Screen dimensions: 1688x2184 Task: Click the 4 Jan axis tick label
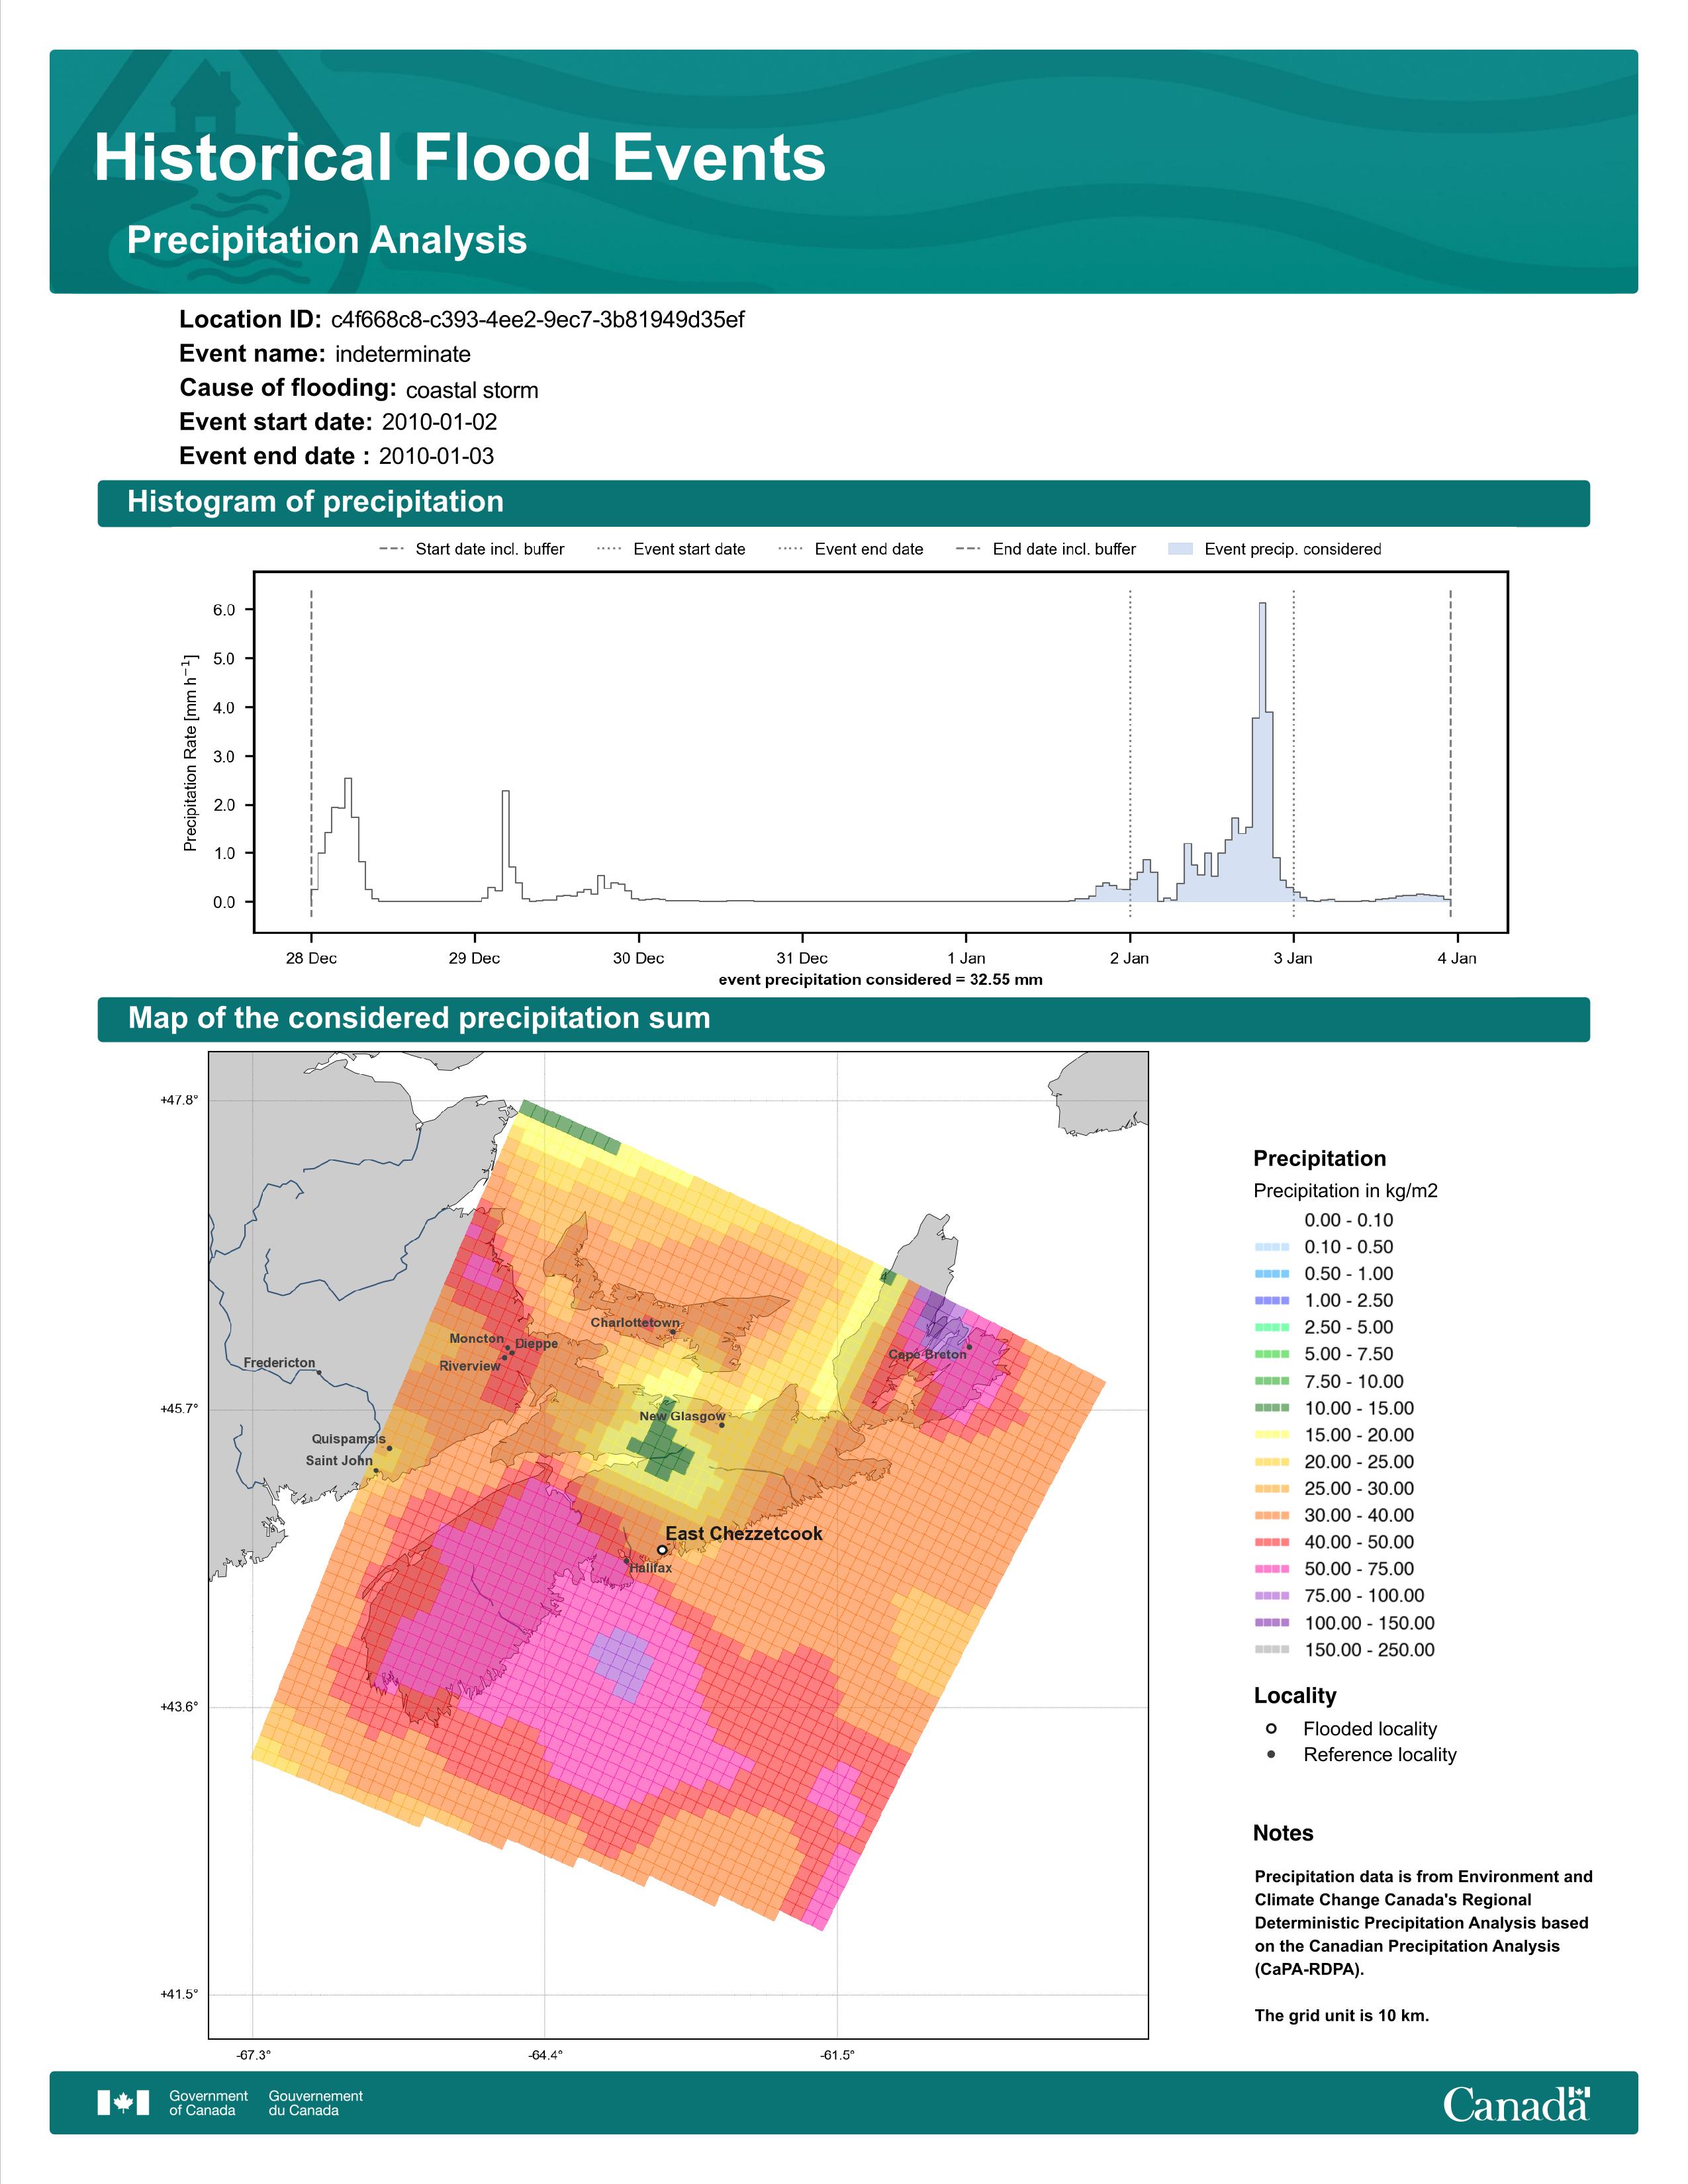[1457, 958]
